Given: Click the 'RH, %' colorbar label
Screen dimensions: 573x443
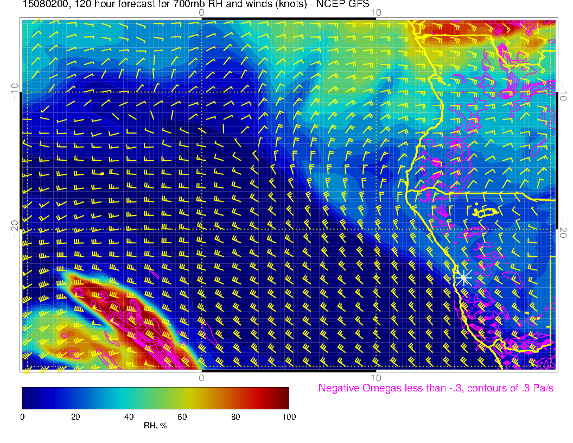Looking at the screenshot, I should [155, 426].
